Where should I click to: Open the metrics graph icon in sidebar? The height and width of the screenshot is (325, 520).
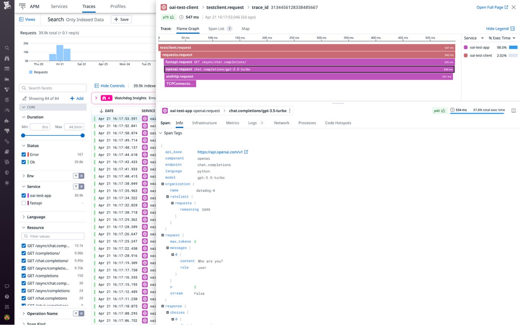point(7,79)
